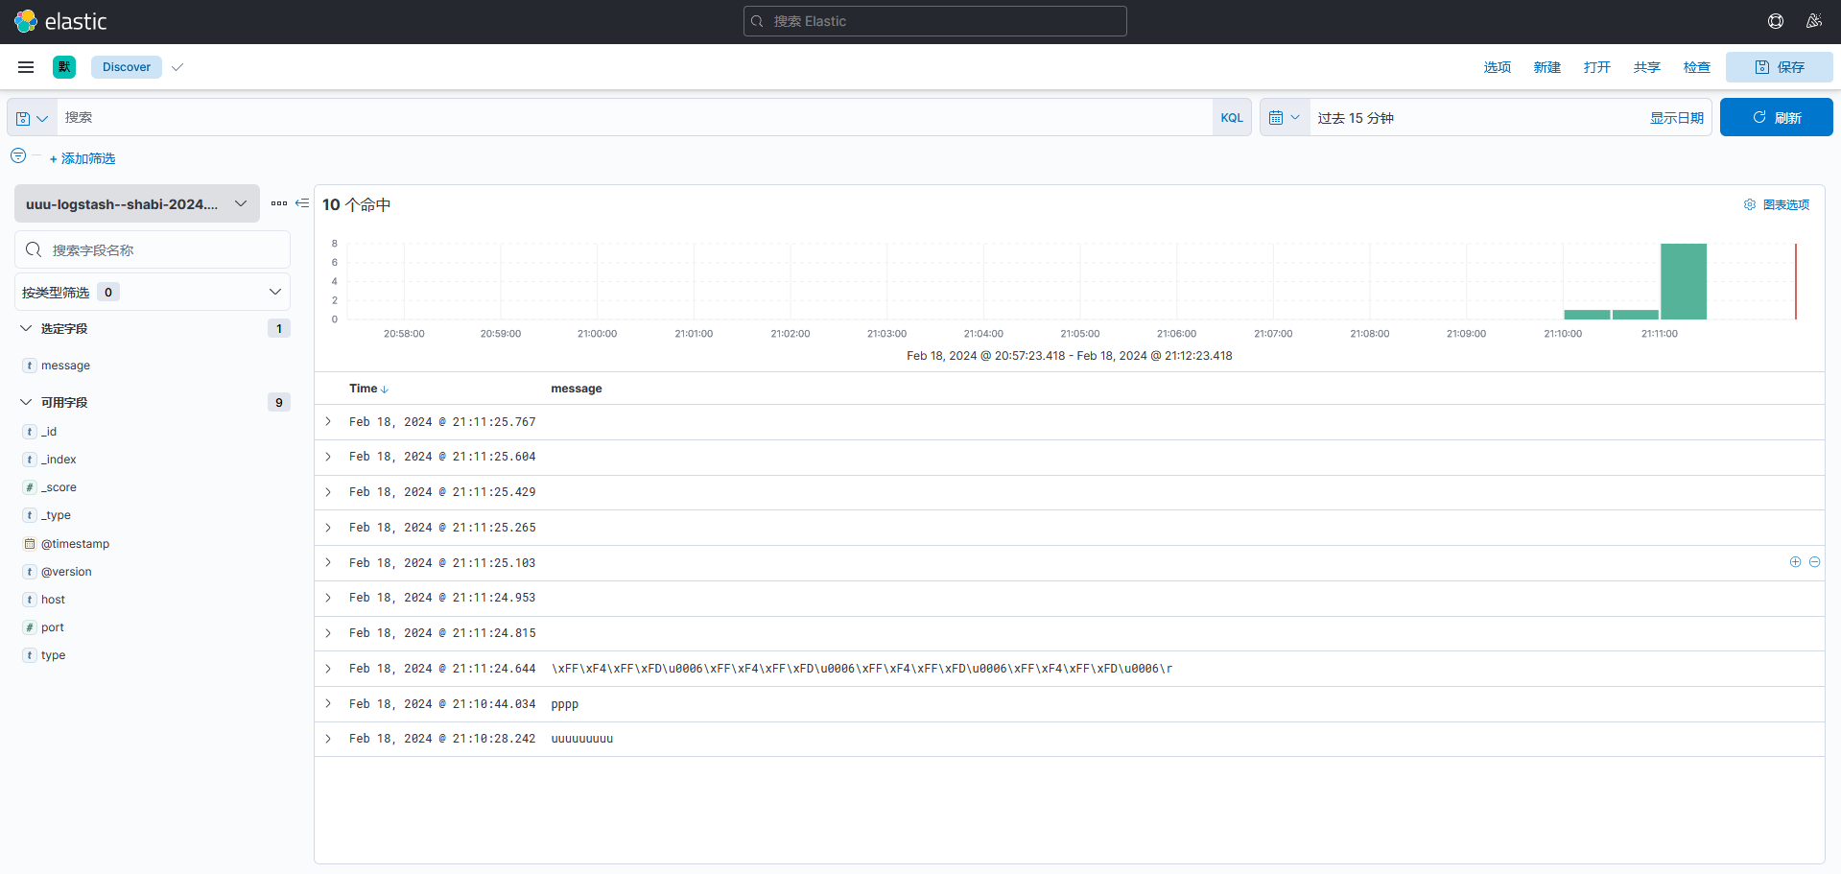This screenshot has height=874, width=1841.
Task: Toggle KQL query language switch
Action: 1231,118
